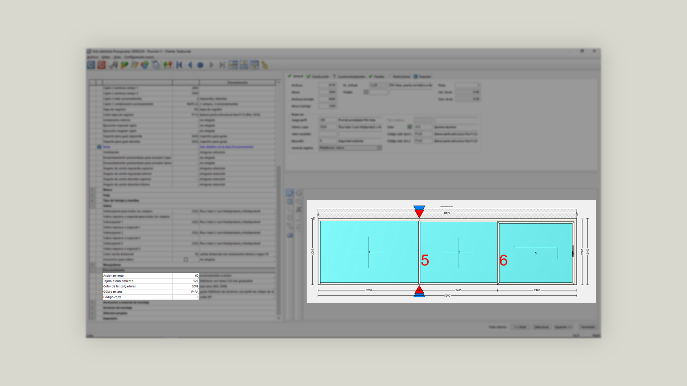Image resolution: width=687 pixels, height=386 pixels.
Task: Jump to last record arrow icon
Action: click(222, 65)
